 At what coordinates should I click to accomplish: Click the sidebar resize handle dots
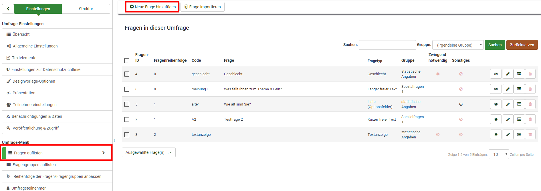(114, 140)
